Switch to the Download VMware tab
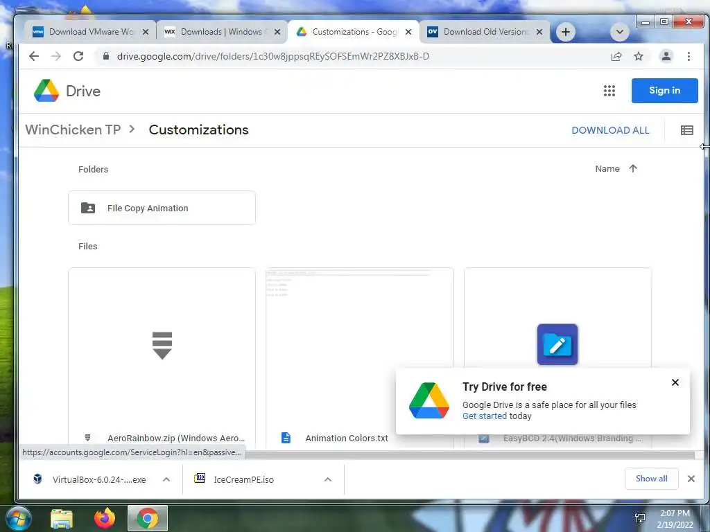The height and width of the screenshot is (532, 710). (x=91, y=32)
